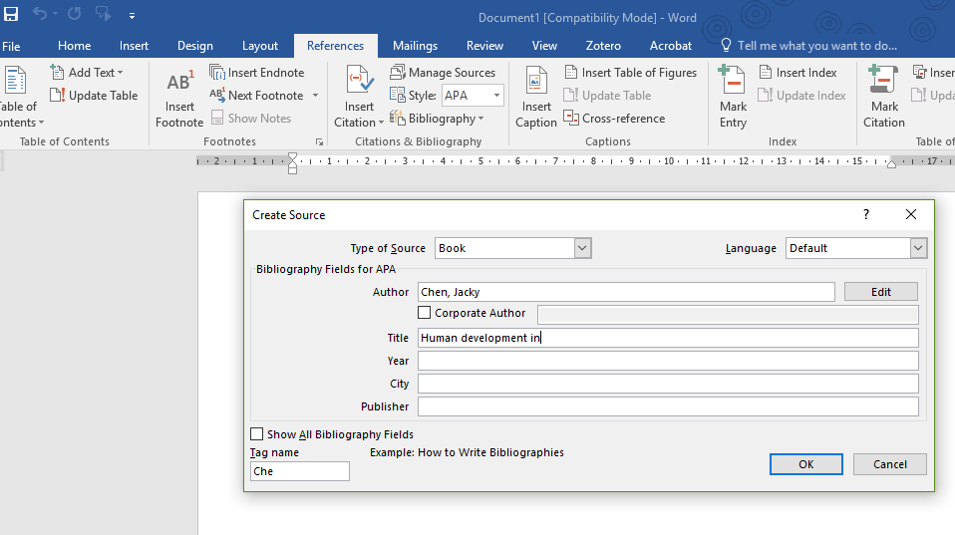Expand the Language dropdown
The image size is (955, 535).
pos(917,248)
